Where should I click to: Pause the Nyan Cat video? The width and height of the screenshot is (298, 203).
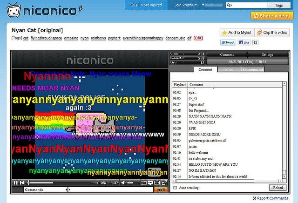(15, 183)
